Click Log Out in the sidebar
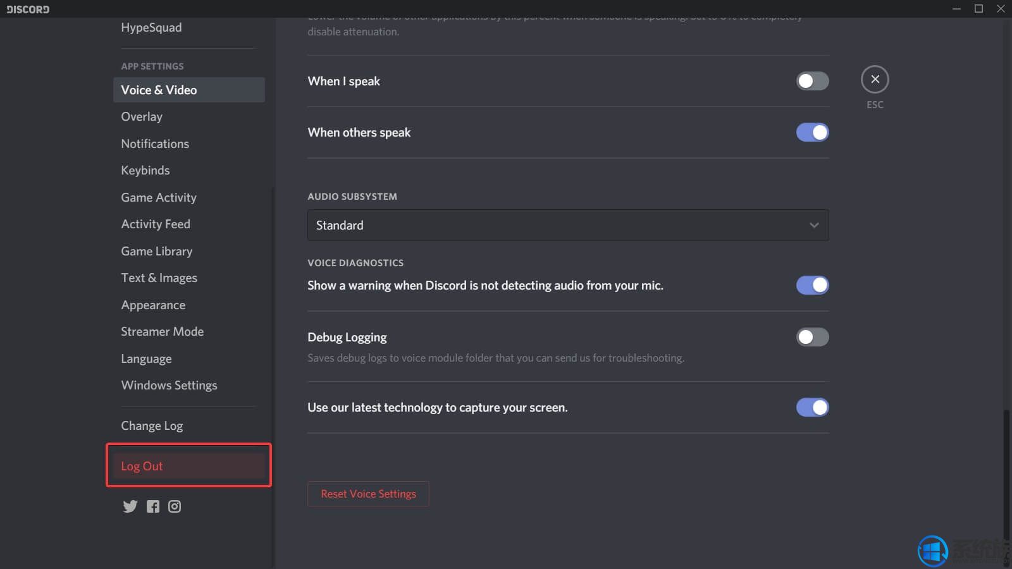The width and height of the screenshot is (1012, 569). [x=188, y=466]
